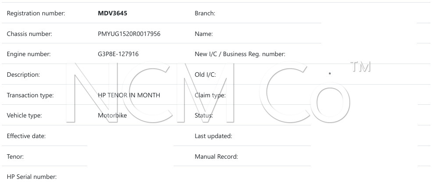This screenshot has width=437, height=185.
Task: Select the Old I/C label
Action: [205, 75]
